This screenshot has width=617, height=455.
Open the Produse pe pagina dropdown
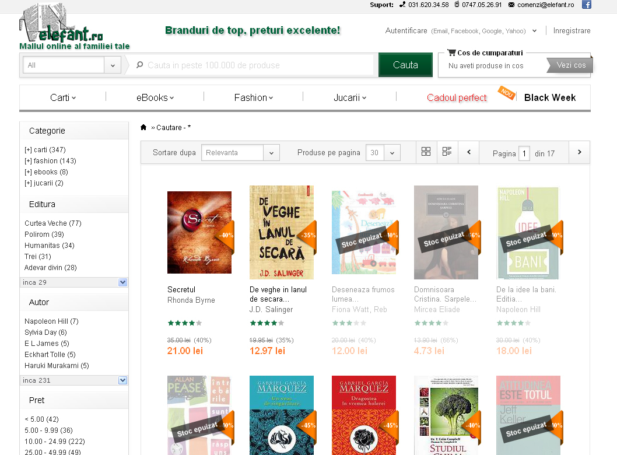[383, 152]
